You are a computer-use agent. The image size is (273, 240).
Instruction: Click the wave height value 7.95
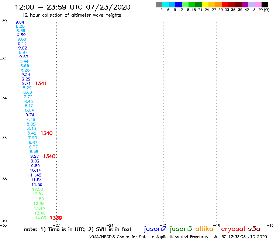pyautogui.click(x=32, y=138)
